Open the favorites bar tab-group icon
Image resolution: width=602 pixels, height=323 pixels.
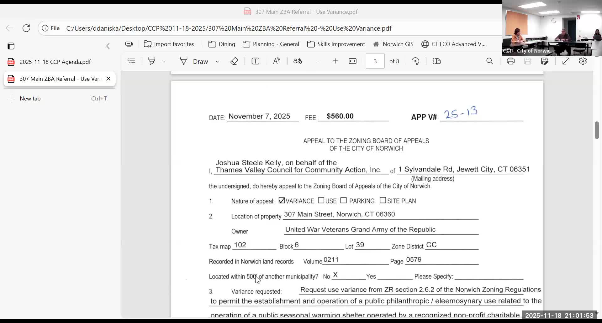[x=129, y=44]
